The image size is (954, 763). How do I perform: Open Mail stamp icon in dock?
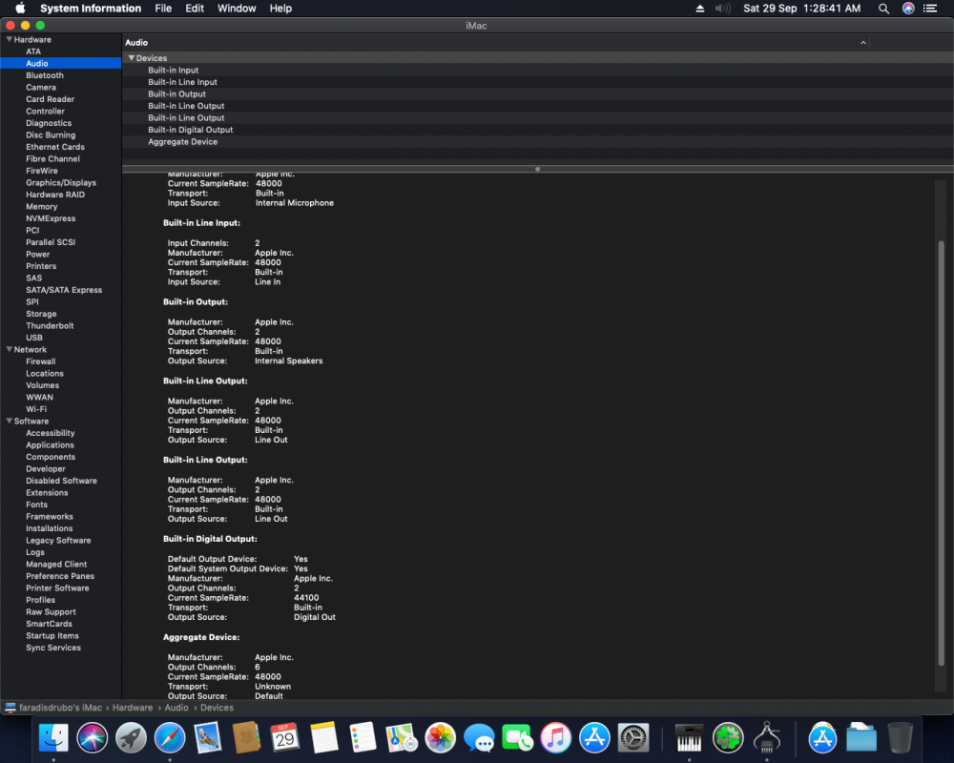(x=208, y=738)
